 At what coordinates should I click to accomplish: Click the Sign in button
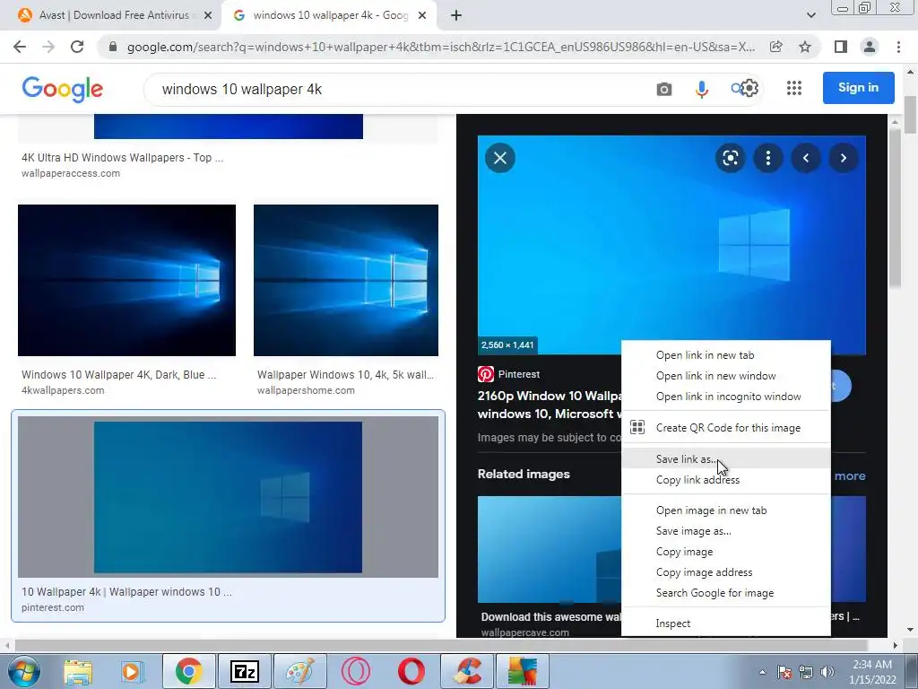(858, 88)
